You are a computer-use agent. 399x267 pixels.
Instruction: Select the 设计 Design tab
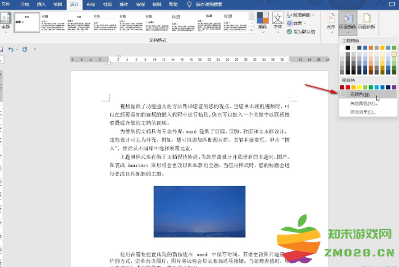click(74, 4)
